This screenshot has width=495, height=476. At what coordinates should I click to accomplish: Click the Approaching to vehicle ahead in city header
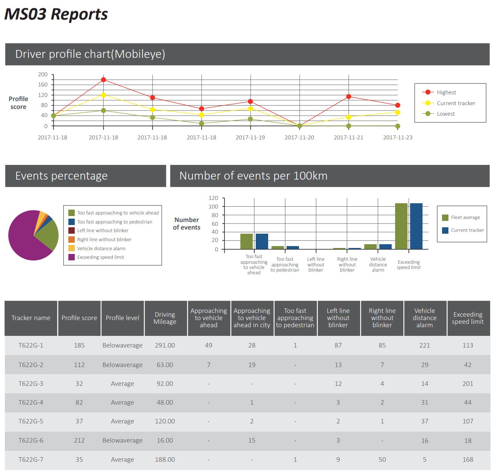252,318
